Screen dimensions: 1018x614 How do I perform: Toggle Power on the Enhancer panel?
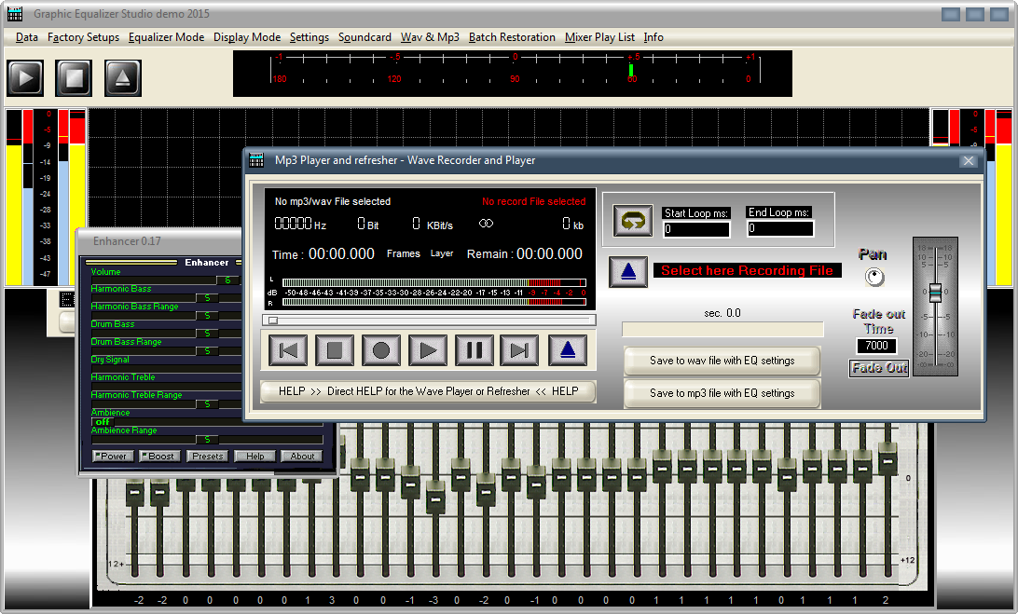click(x=112, y=456)
